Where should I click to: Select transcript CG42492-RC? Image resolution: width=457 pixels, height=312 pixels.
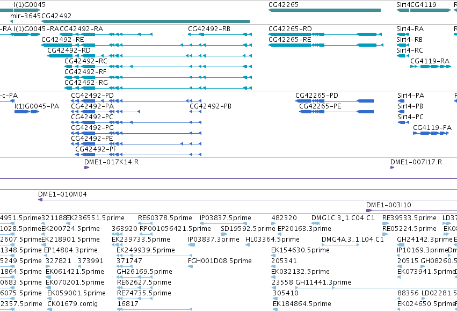click(x=158, y=67)
